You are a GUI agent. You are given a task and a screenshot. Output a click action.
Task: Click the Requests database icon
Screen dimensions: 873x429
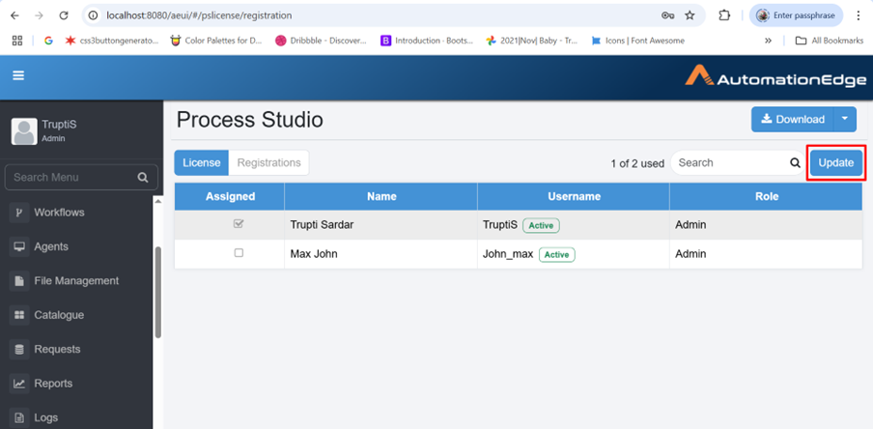tap(19, 350)
